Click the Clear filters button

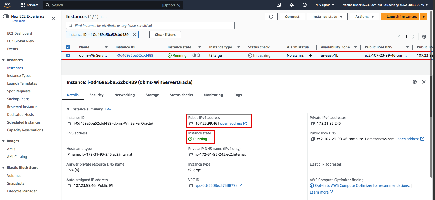point(165,35)
